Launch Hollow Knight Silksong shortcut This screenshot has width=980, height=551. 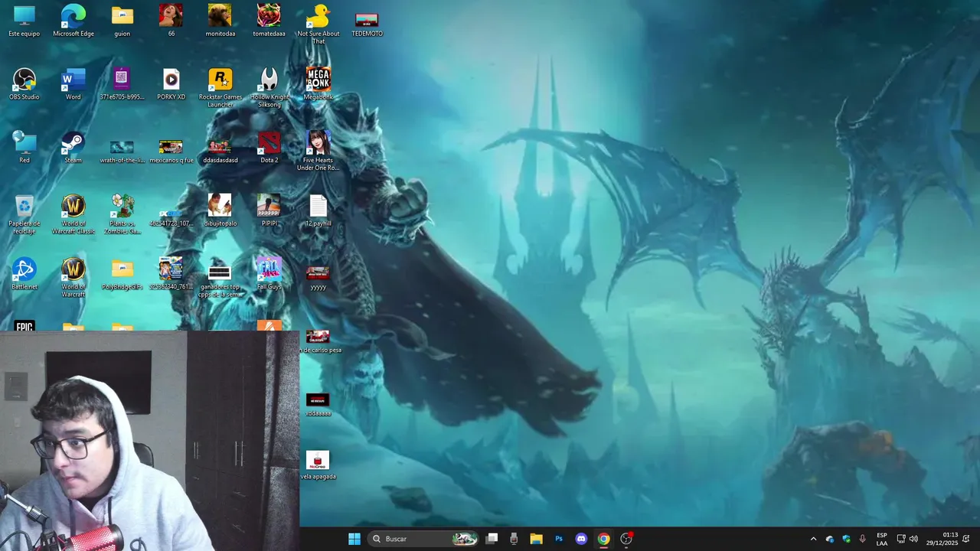(x=269, y=87)
